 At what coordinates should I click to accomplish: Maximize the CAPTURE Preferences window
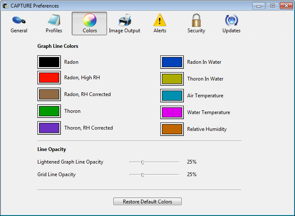272,6
